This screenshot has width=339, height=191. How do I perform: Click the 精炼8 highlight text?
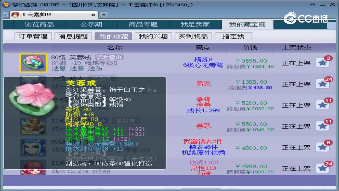click(x=203, y=59)
